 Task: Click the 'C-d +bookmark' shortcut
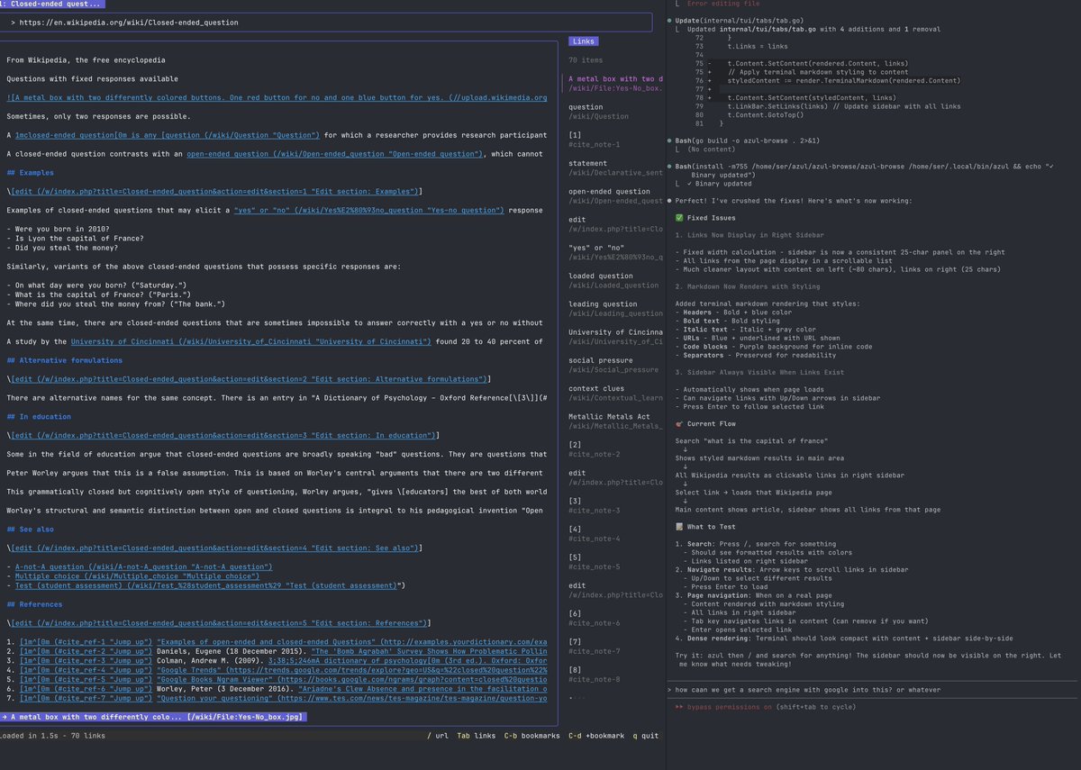[x=595, y=736]
